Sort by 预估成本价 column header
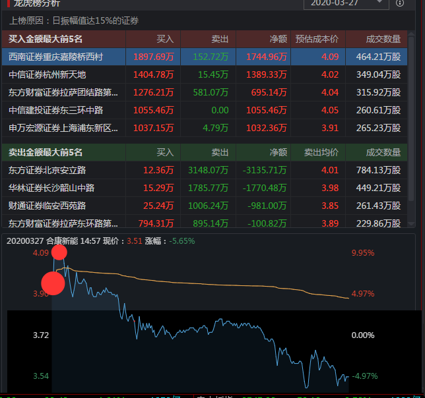The image size is (425, 398). pos(317,40)
